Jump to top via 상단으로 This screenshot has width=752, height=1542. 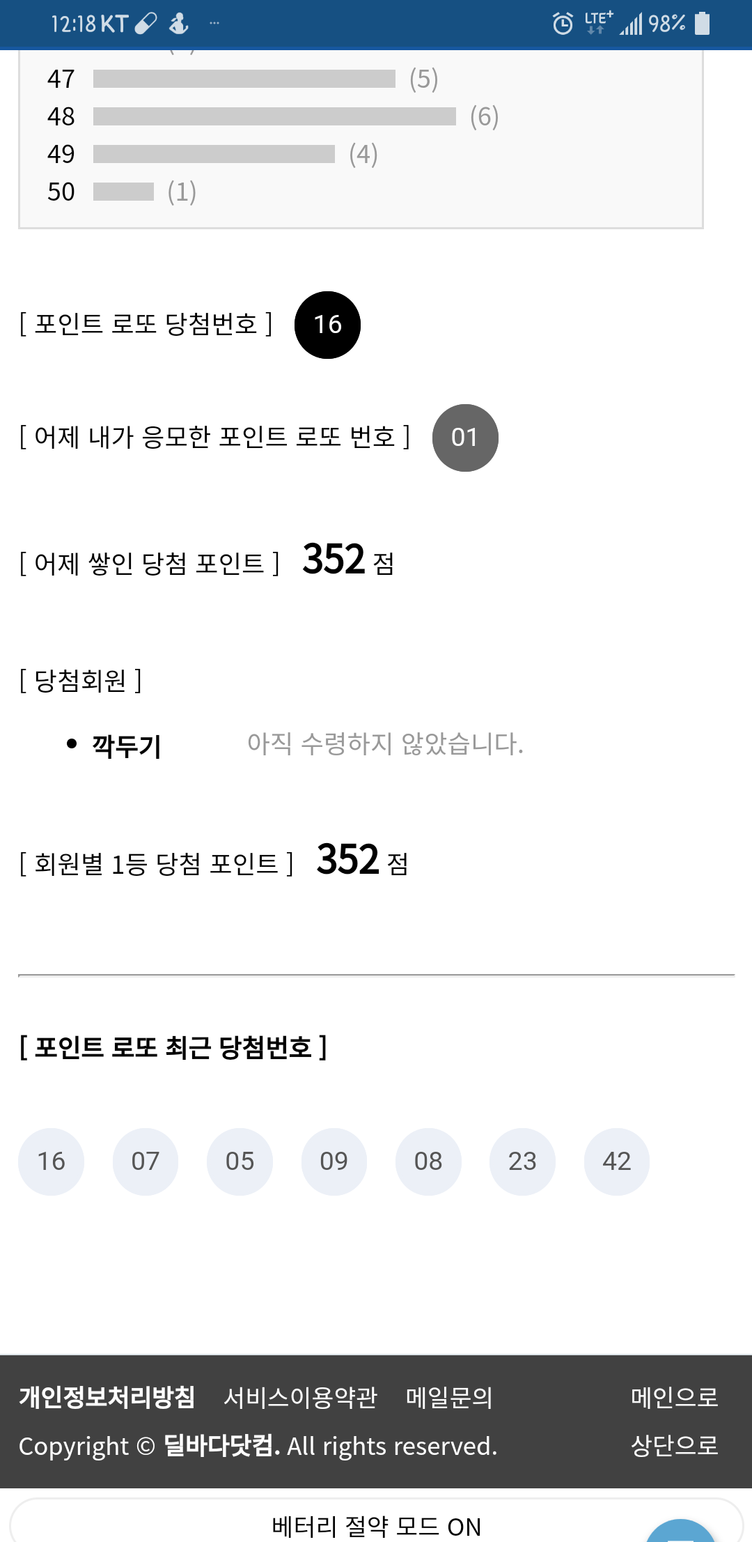(674, 1445)
